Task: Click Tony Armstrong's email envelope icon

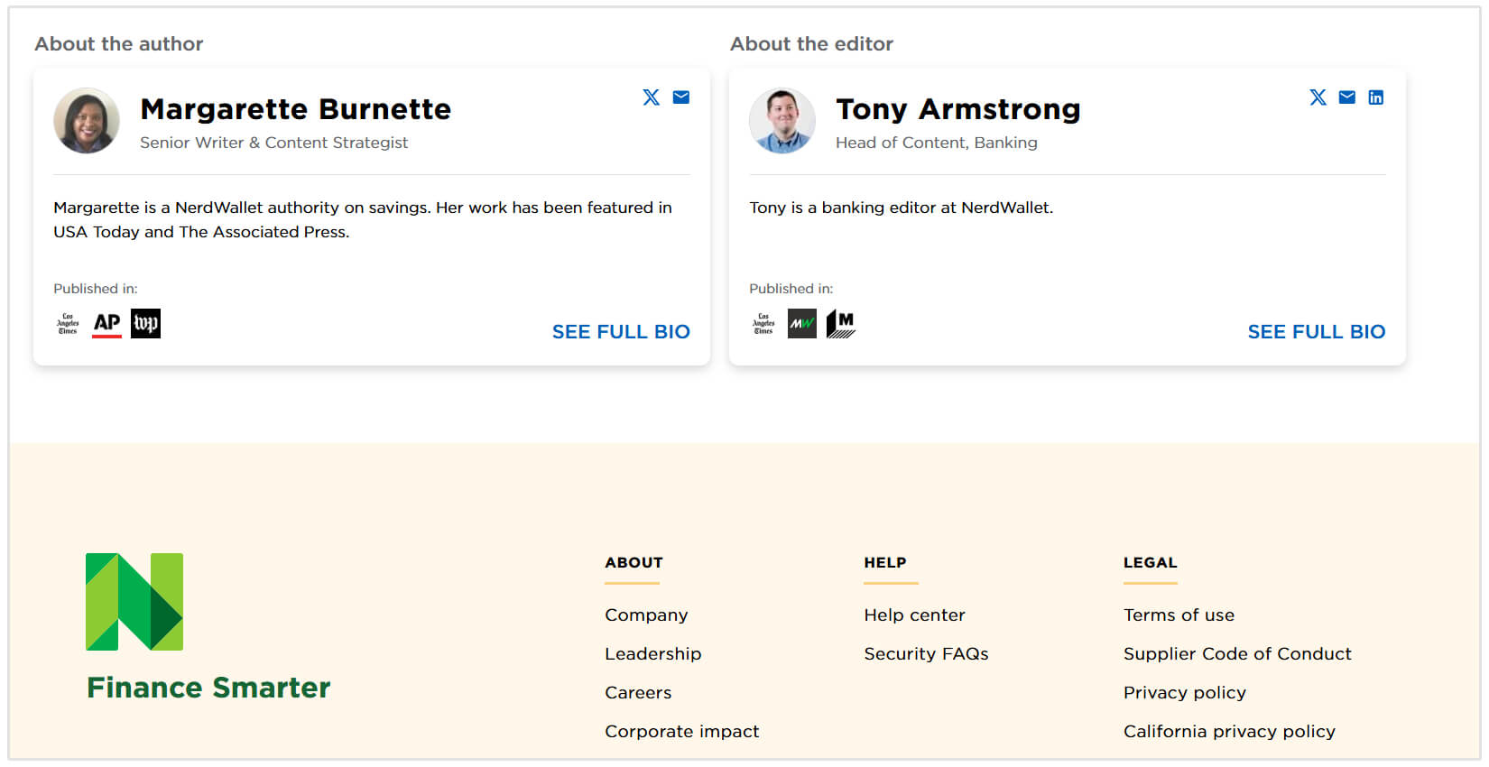Action: 1346,97
